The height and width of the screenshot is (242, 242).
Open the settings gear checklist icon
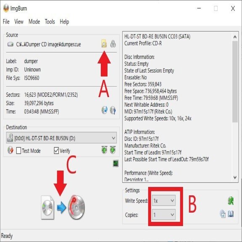[x=223, y=214]
